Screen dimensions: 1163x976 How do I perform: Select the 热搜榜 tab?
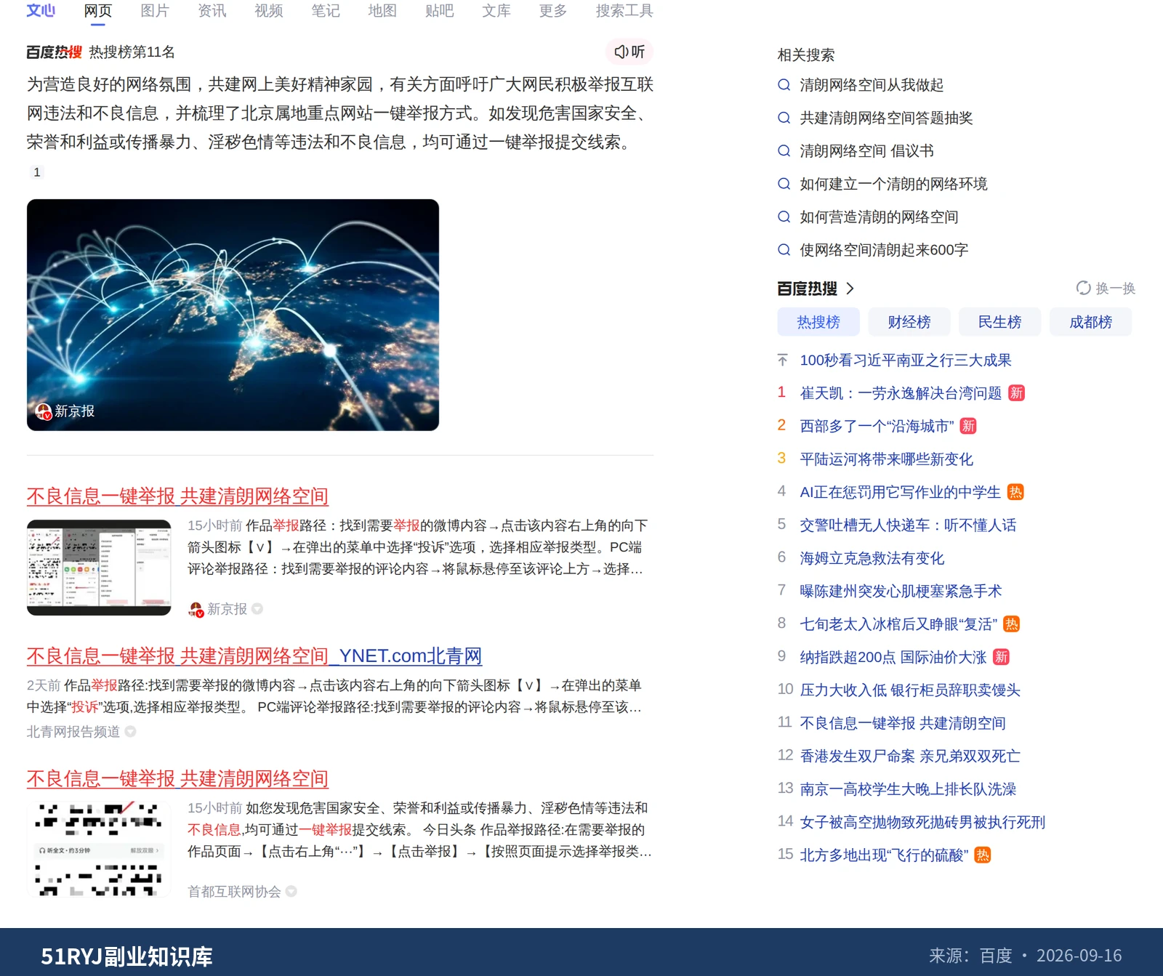(818, 322)
